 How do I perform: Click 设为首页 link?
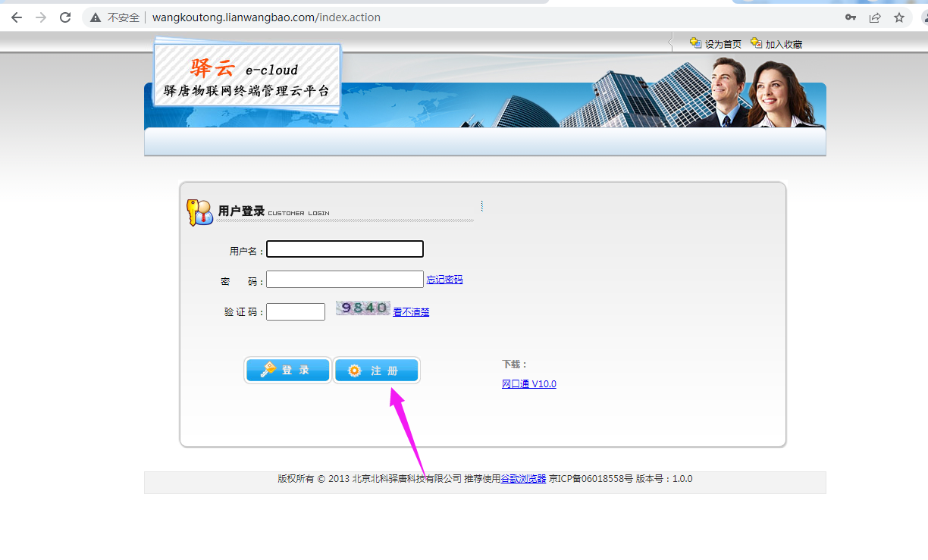click(x=723, y=45)
